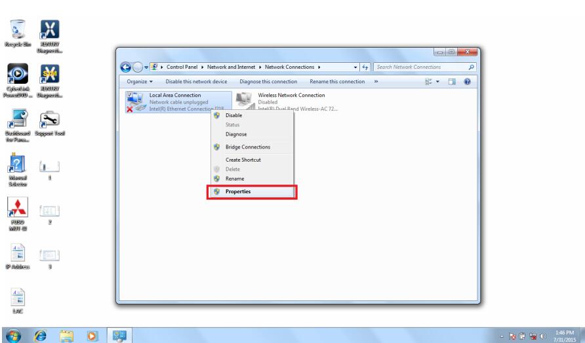Click the search magnifier icon
This screenshot has width=585, height=343.
tap(471, 67)
